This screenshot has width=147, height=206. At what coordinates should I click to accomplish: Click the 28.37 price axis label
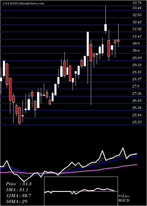(x=137, y=79)
